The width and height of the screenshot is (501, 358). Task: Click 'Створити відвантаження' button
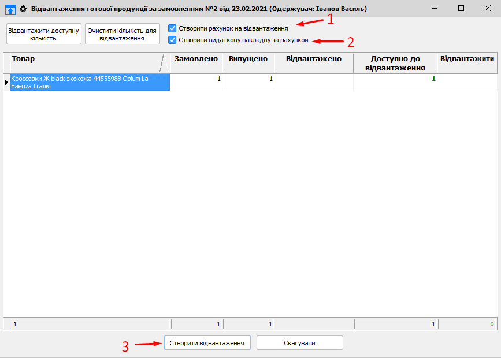click(x=207, y=343)
